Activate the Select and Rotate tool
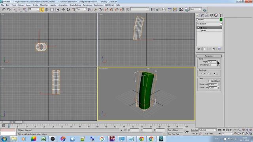This screenshot has height=142, width=253. coord(68,9)
